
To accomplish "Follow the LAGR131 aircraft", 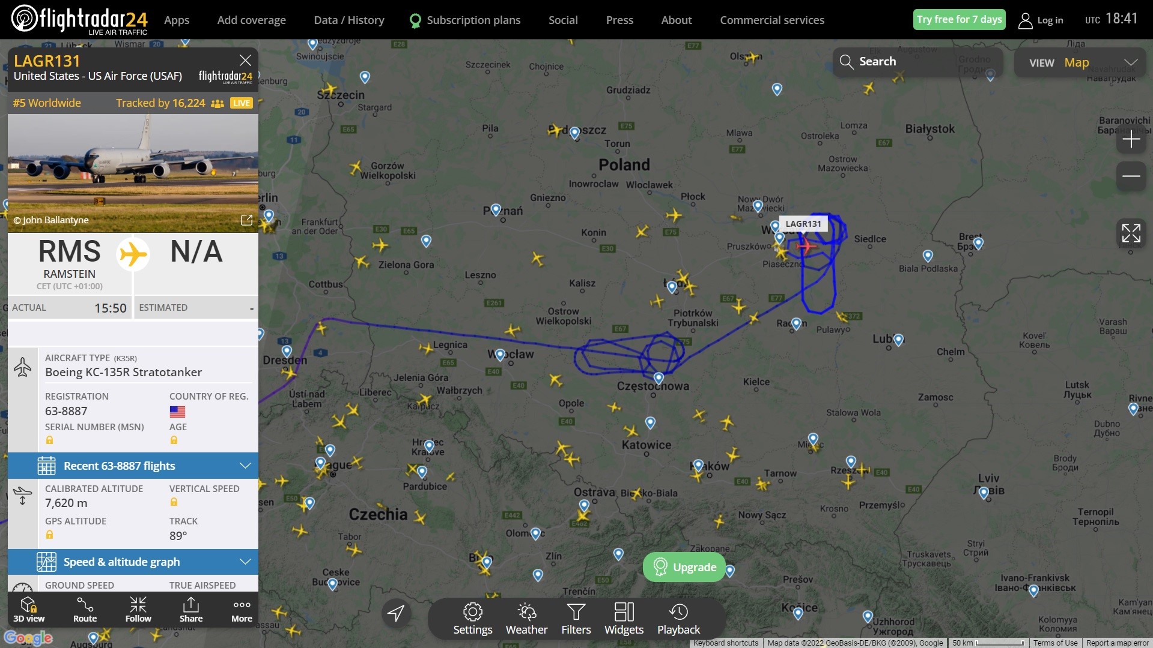I will click(x=138, y=610).
